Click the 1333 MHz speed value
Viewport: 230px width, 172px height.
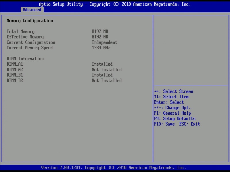[x=101, y=48]
